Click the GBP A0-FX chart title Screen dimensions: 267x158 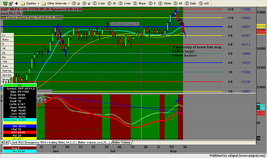tap(41, 9)
